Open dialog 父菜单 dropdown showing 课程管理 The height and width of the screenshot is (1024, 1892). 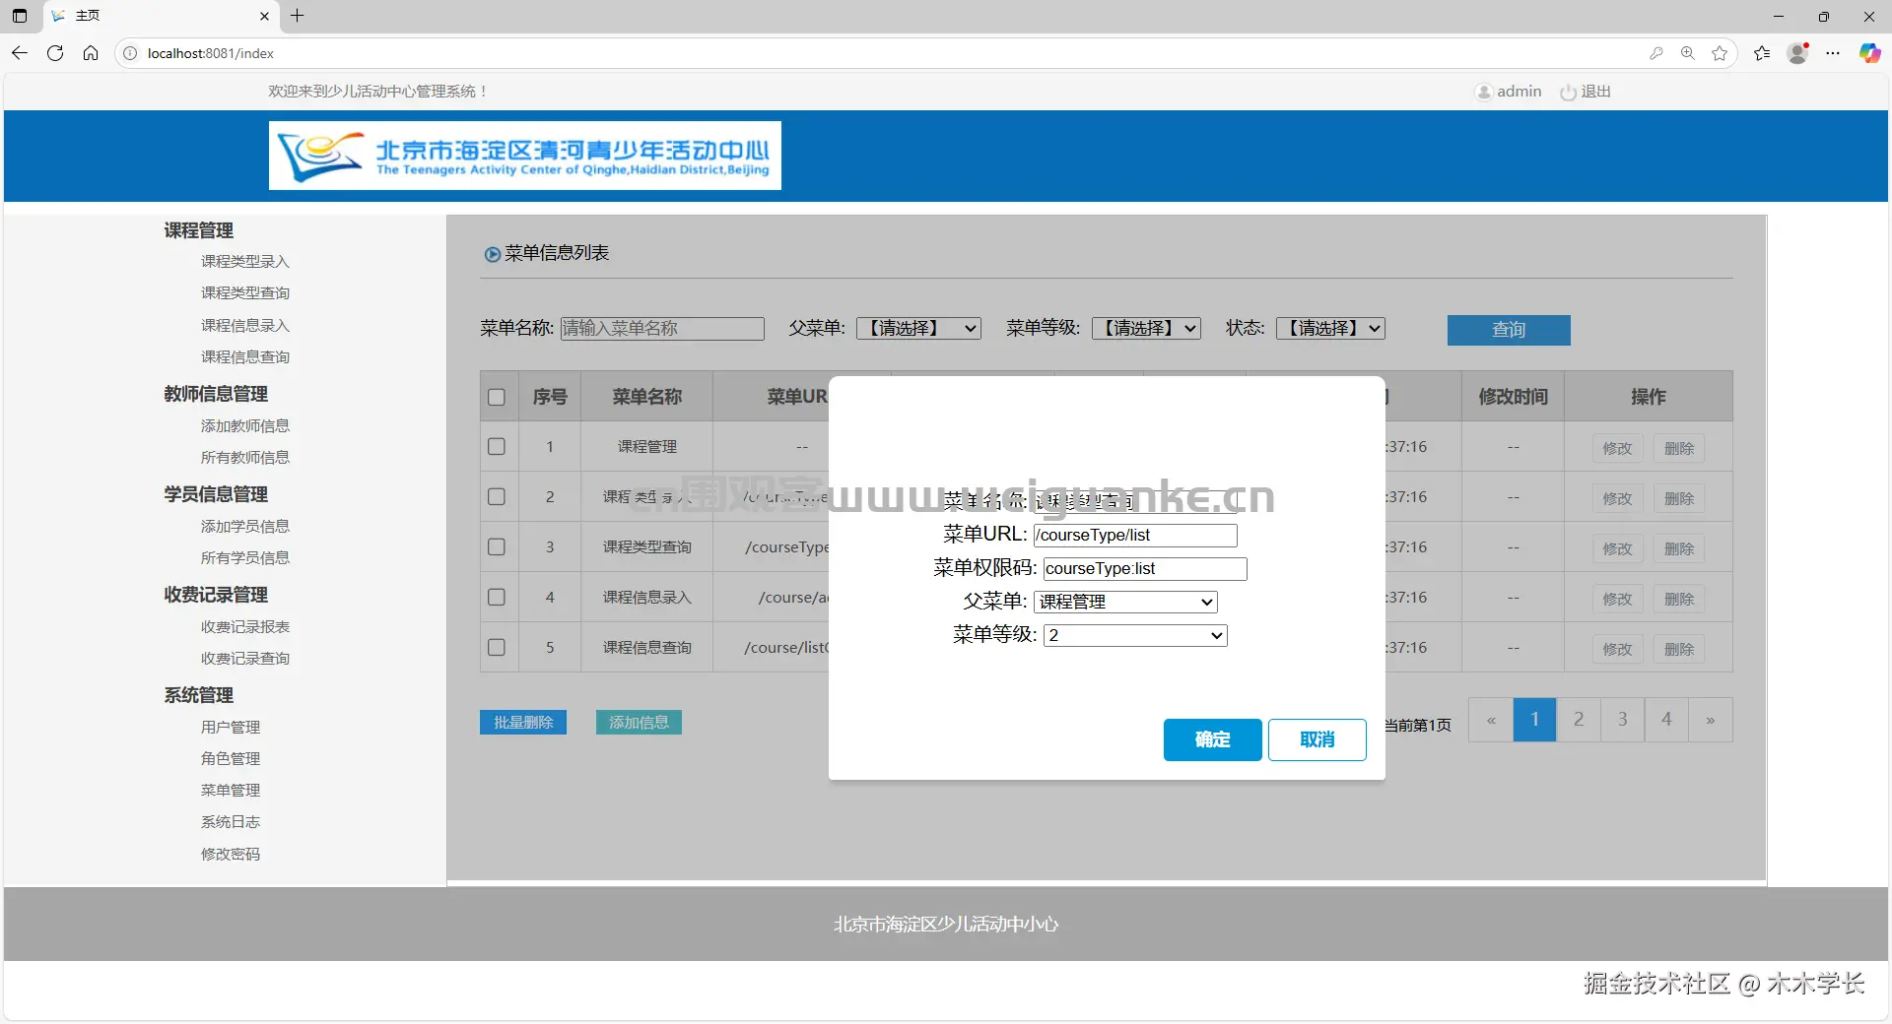tap(1125, 602)
